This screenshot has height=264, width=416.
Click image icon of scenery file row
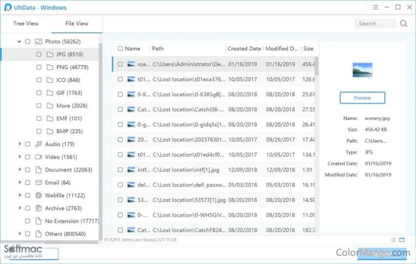click(x=131, y=64)
